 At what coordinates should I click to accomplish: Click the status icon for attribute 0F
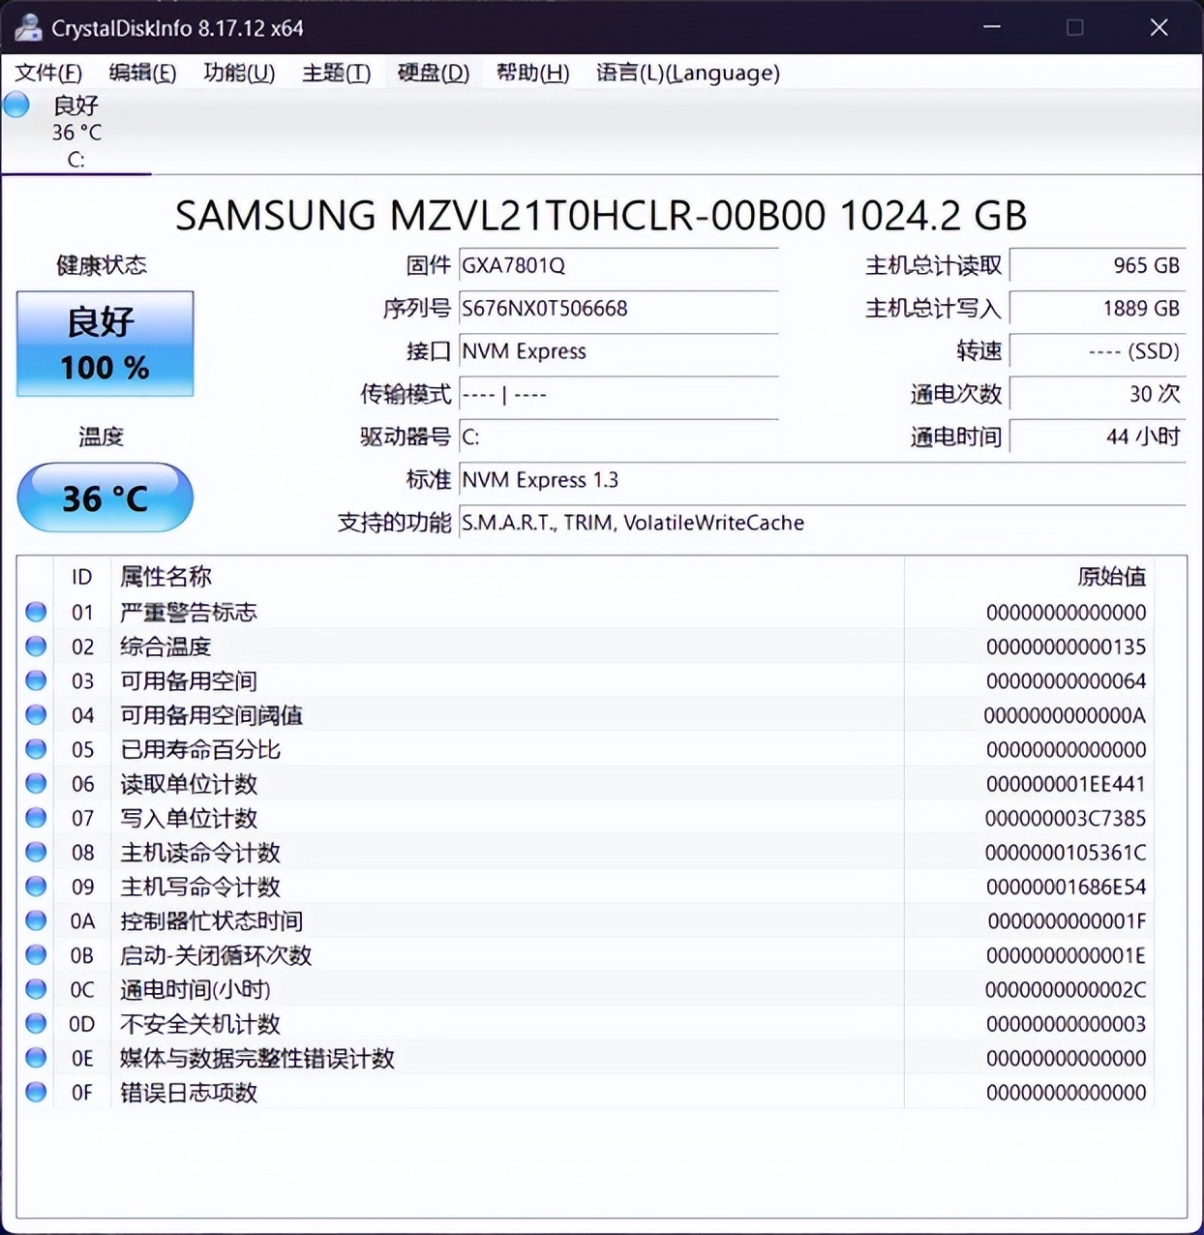tap(36, 1092)
